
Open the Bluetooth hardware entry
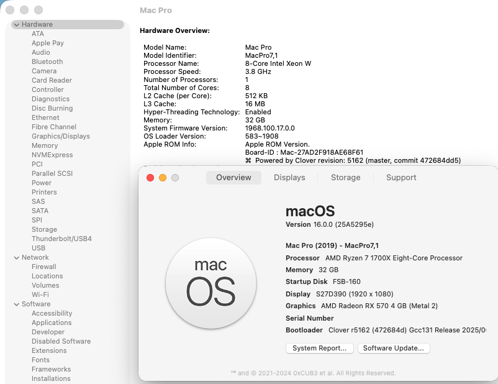pos(47,62)
